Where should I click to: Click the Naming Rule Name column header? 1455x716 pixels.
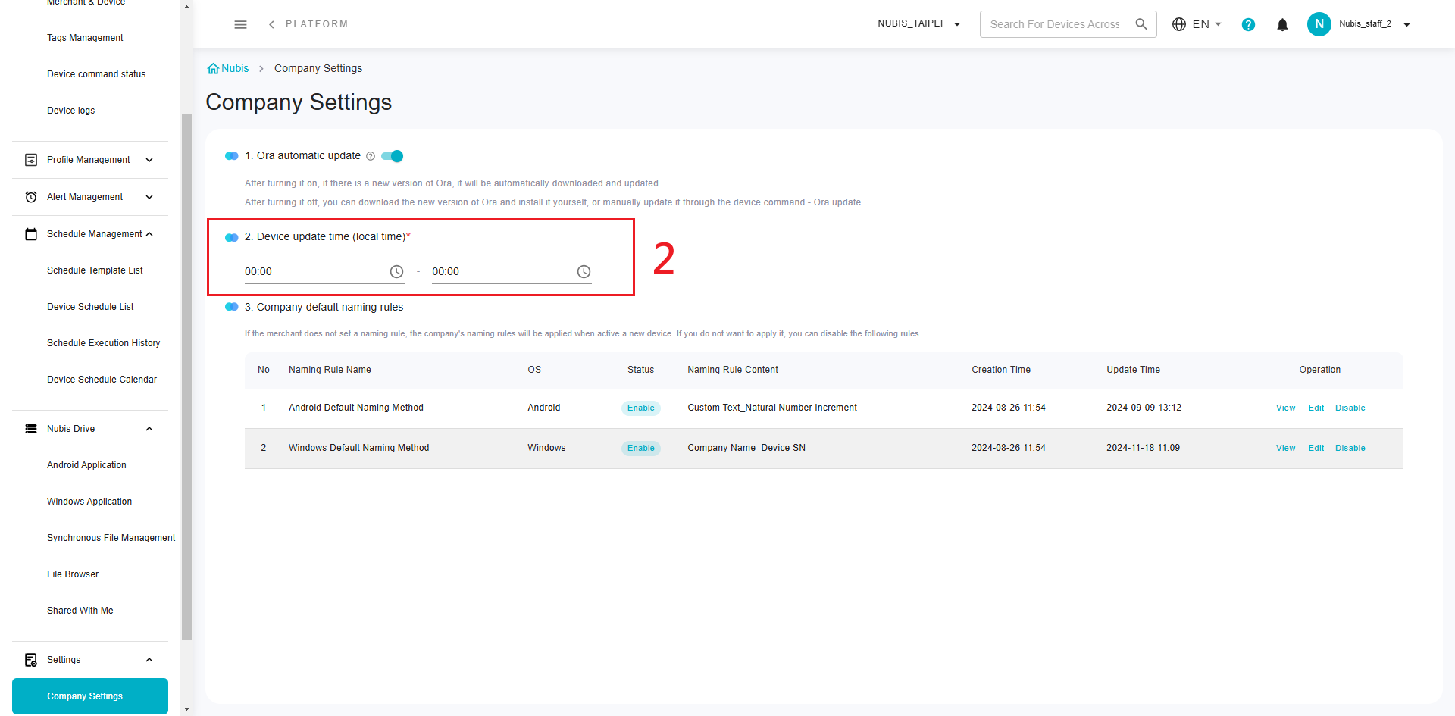tap(330, 370)
